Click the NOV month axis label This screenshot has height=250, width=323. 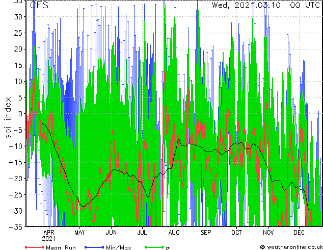tap(268, 233)
